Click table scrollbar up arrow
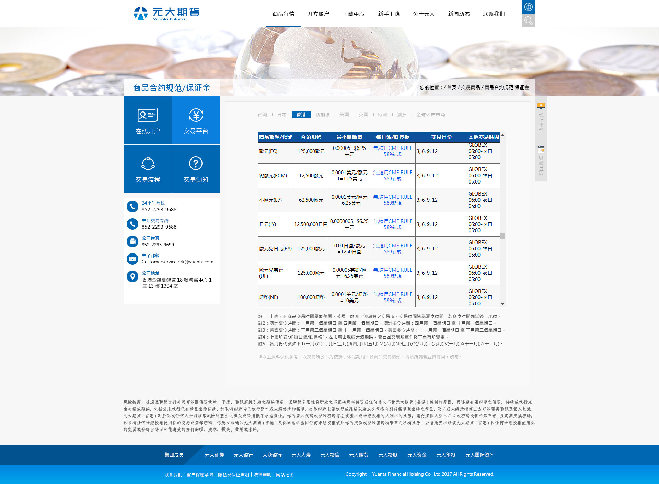The height and width of the screenshot is (484, 659). point(502,135)
